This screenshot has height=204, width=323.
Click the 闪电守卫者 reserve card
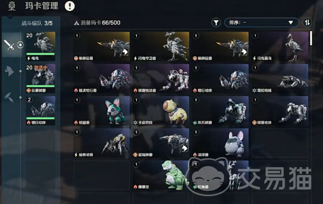161,47
